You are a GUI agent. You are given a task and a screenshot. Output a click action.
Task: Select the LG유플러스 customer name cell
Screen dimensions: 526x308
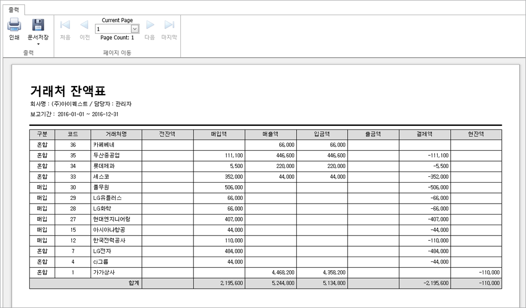click(116, 198)
